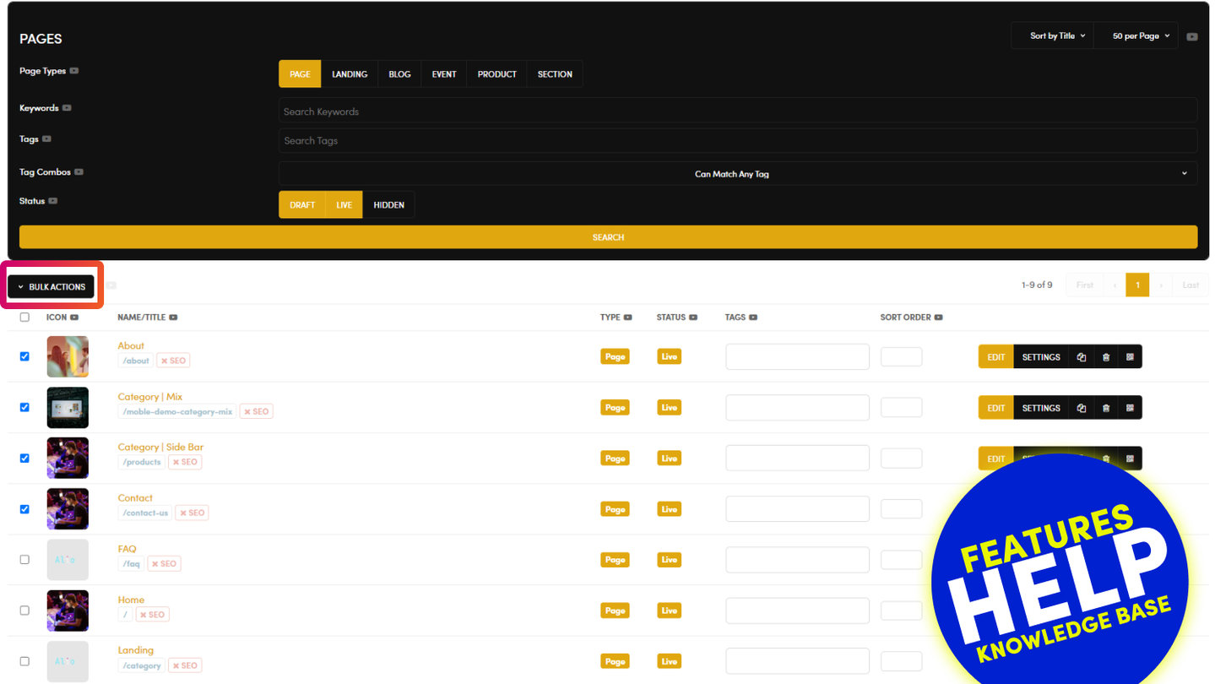Open video help icon beside Tag Combos
The image size is (1215, 684).
click(79, 172)
